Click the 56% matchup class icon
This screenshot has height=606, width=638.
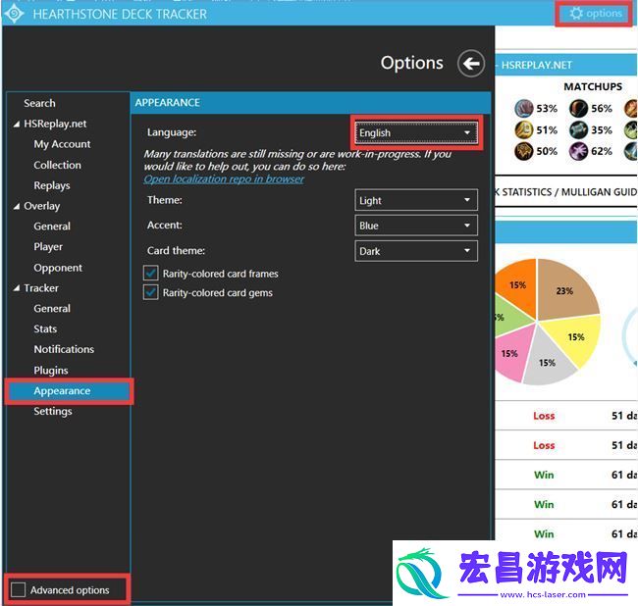coord(578,108)
